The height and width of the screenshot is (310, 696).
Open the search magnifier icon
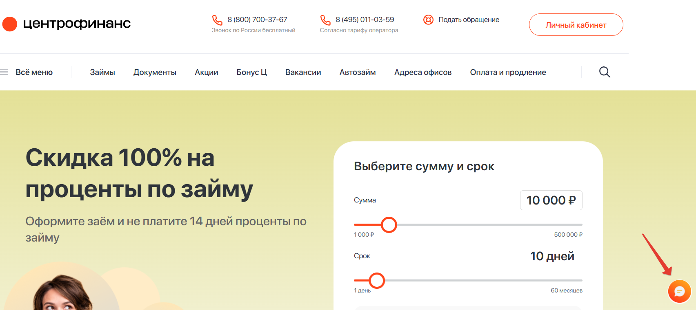click(x=605, y=72)
